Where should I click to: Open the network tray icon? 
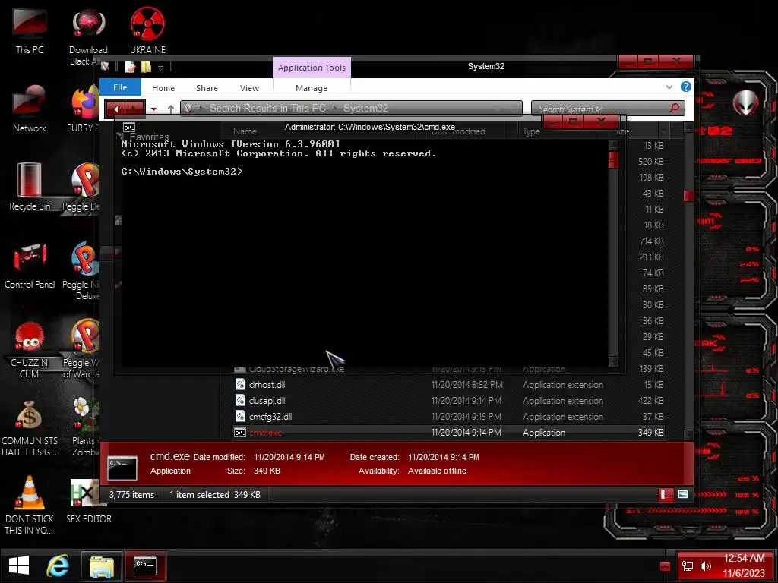(687, 566)
